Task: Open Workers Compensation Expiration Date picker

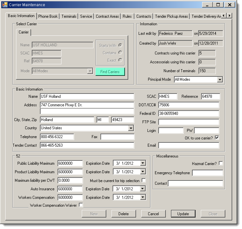Action: coord(143,197)
